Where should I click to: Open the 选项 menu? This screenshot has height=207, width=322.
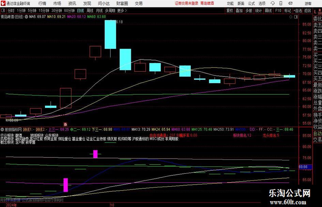pyautogui.click(x=262, y=3)
